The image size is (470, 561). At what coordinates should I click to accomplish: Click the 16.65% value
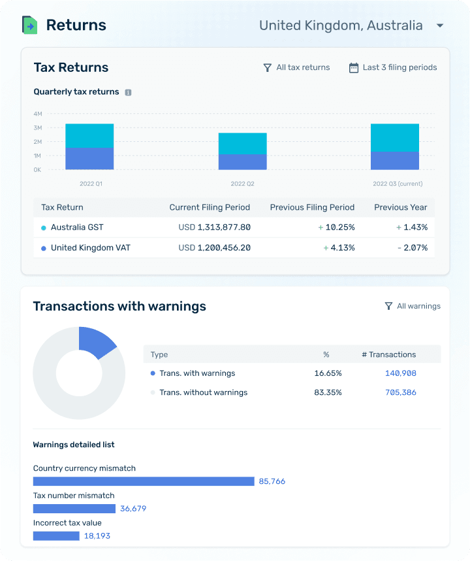coord(328,373)
